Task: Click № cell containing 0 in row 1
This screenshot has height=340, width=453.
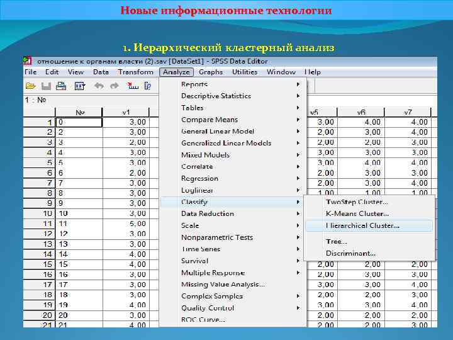Action: 79,122
